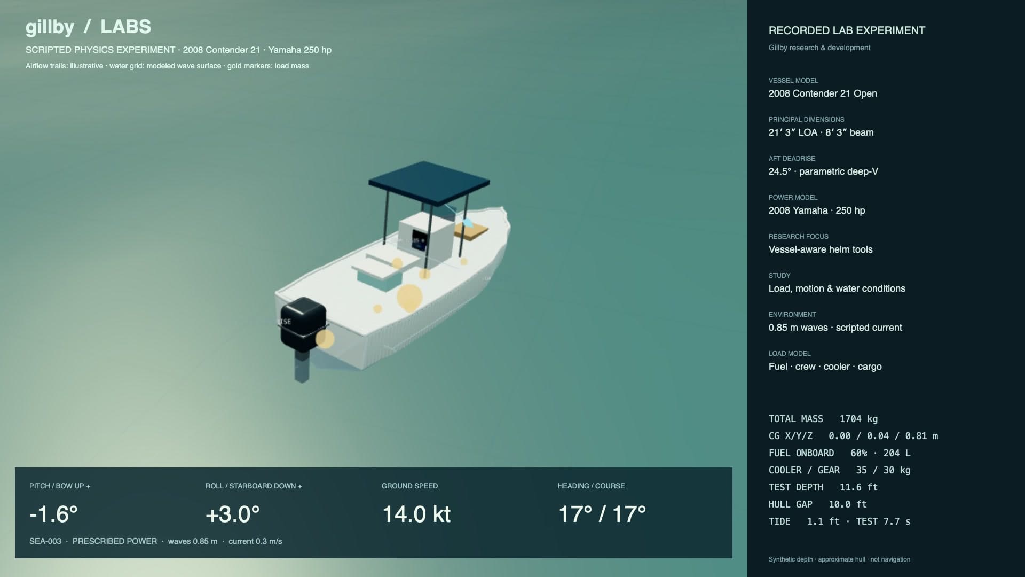The height and width of the screenshot is (577, 1025).
Task: Click the PRESCRIBED POWER label
Action: point(115,541)
